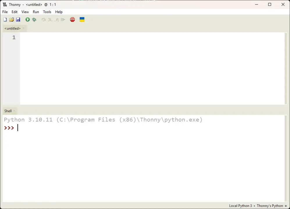Close the Shell panel tab
The image size is (290, 209).
(x=14, y=111)
